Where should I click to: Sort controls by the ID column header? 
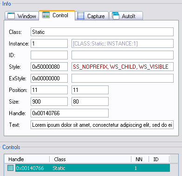pyautogui.click(x=159, y=159)
